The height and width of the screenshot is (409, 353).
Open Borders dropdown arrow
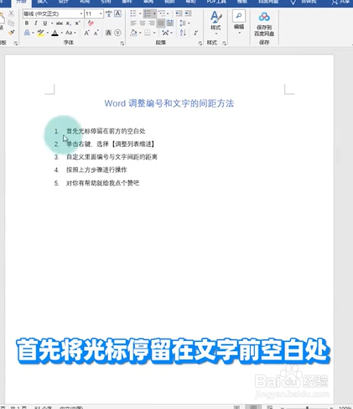(154, 33)
